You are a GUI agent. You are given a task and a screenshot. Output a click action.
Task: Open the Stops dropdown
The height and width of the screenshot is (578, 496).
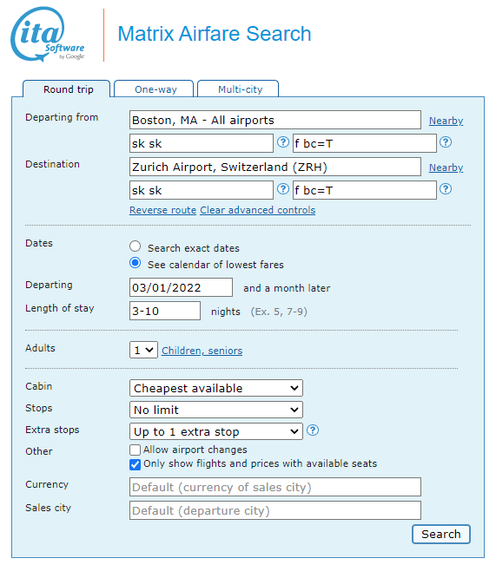[216, 410]
